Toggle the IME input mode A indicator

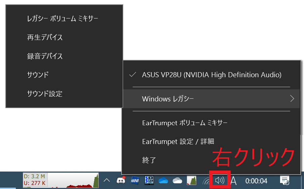tap(234, 181)
